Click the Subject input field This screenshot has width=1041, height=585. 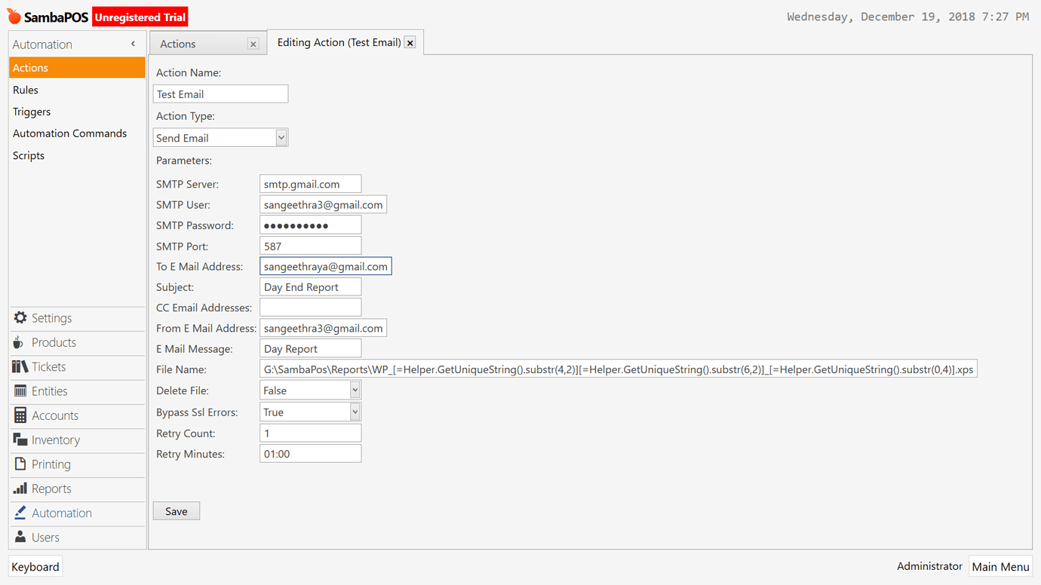310,286
